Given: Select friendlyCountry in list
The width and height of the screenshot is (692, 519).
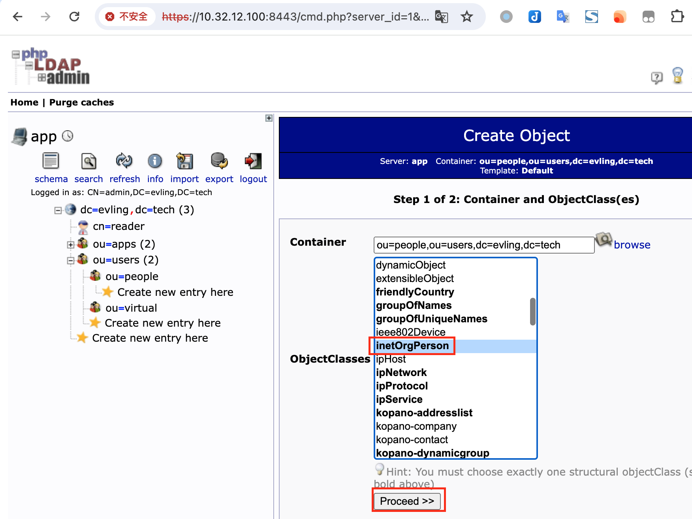Looking at the screenshot, I should tap(455, 292).
